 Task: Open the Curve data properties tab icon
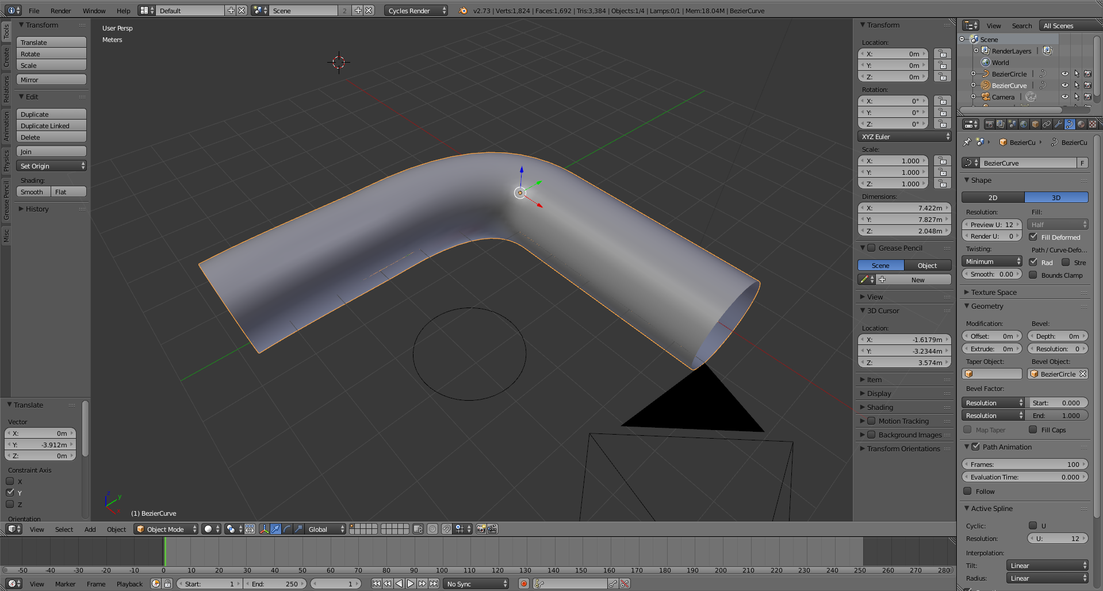point(1070,124)
